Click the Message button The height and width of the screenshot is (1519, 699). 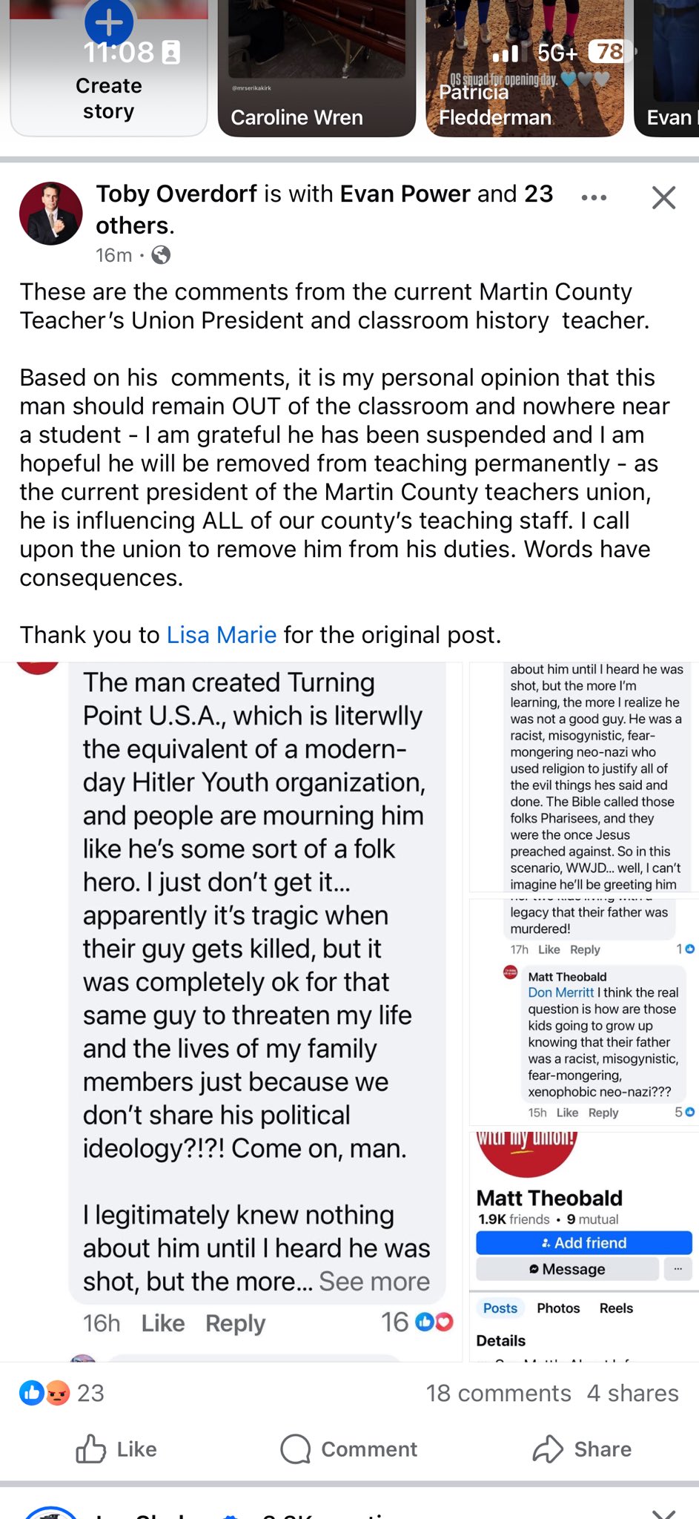pos(567,1269)
